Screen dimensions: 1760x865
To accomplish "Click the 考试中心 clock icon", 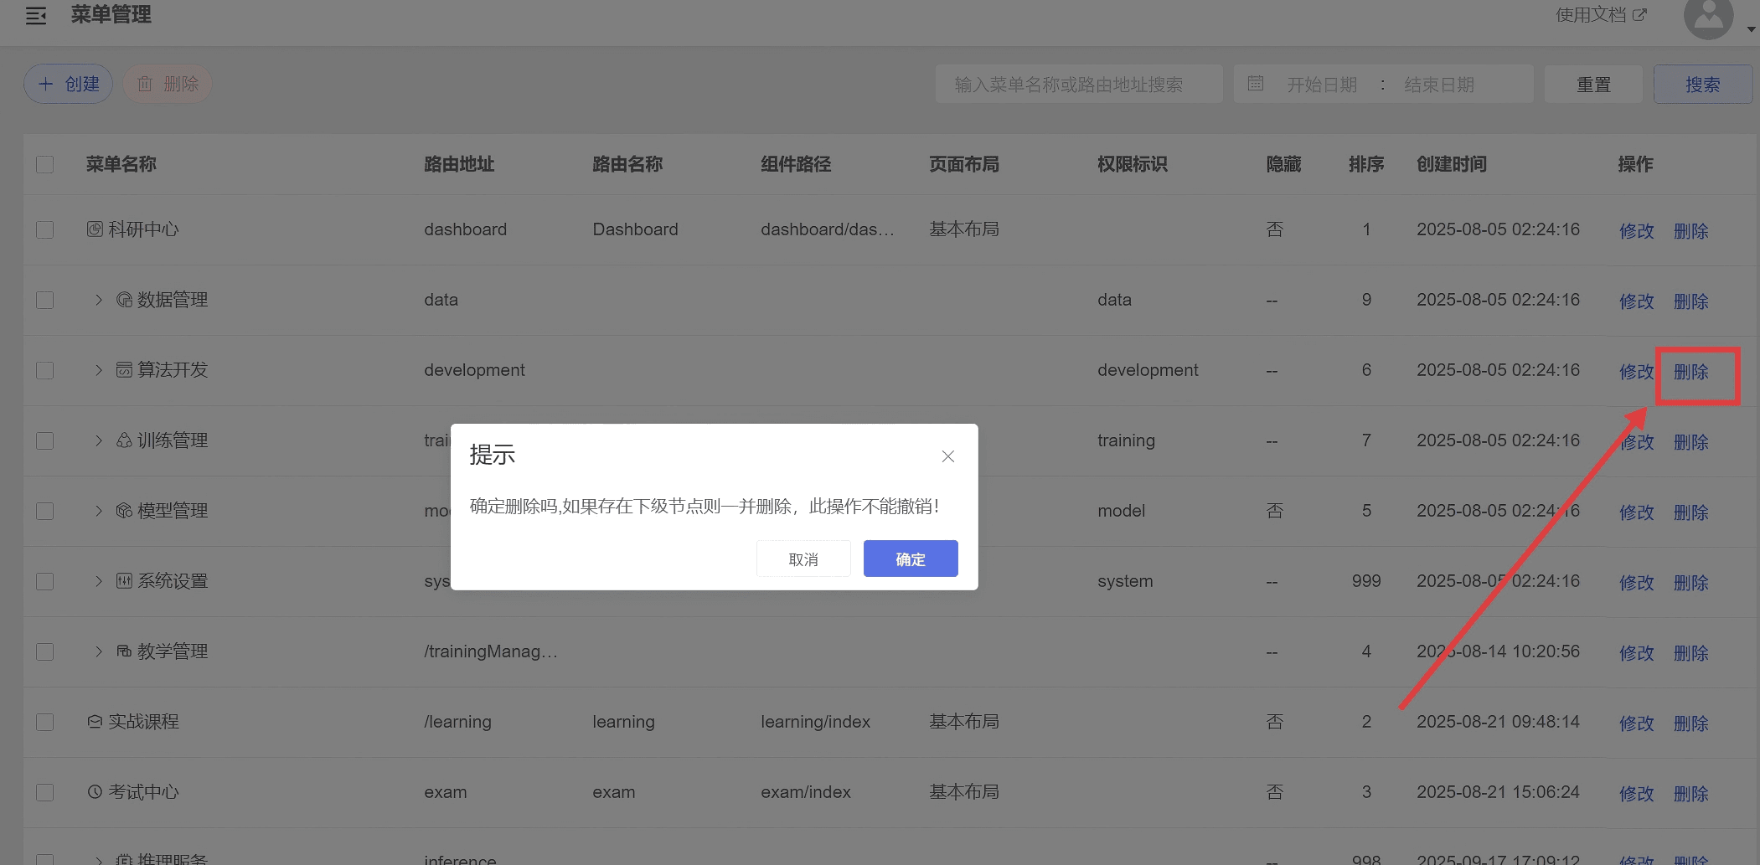I will [95, 792].
